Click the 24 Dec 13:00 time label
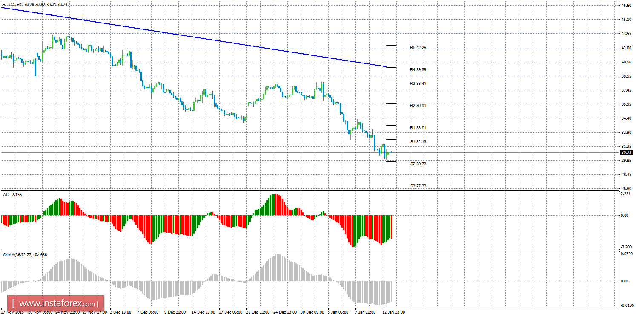Image resolution: width=636 pixels, height=317 pixels. 286,312
